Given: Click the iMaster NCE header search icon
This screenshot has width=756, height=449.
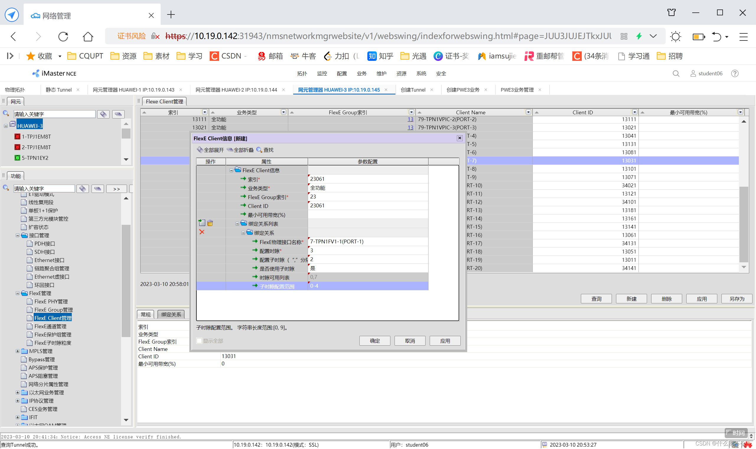Looking at the screenshot, I should click(x=676, y=74).
